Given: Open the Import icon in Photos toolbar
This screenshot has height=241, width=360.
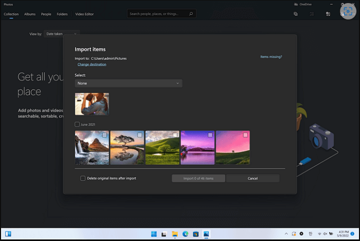Looking at the screenshot, I should click(x=328, y=14).
